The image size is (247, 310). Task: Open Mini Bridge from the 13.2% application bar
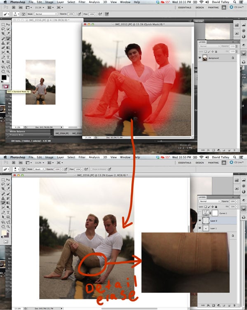pos(21,162)
